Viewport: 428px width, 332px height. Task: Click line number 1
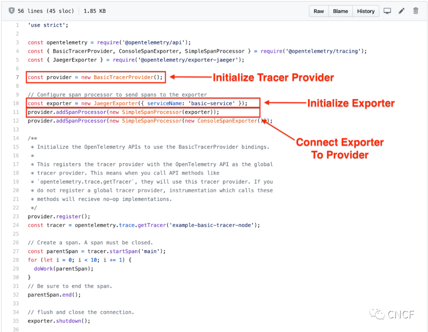click(17, 25)
